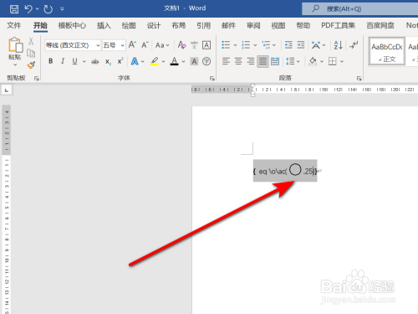The height and width of the screenshot is (314, 418).
Task: Decrease paragraph indent
Action: pyautogui.click(x=288, y=44)
